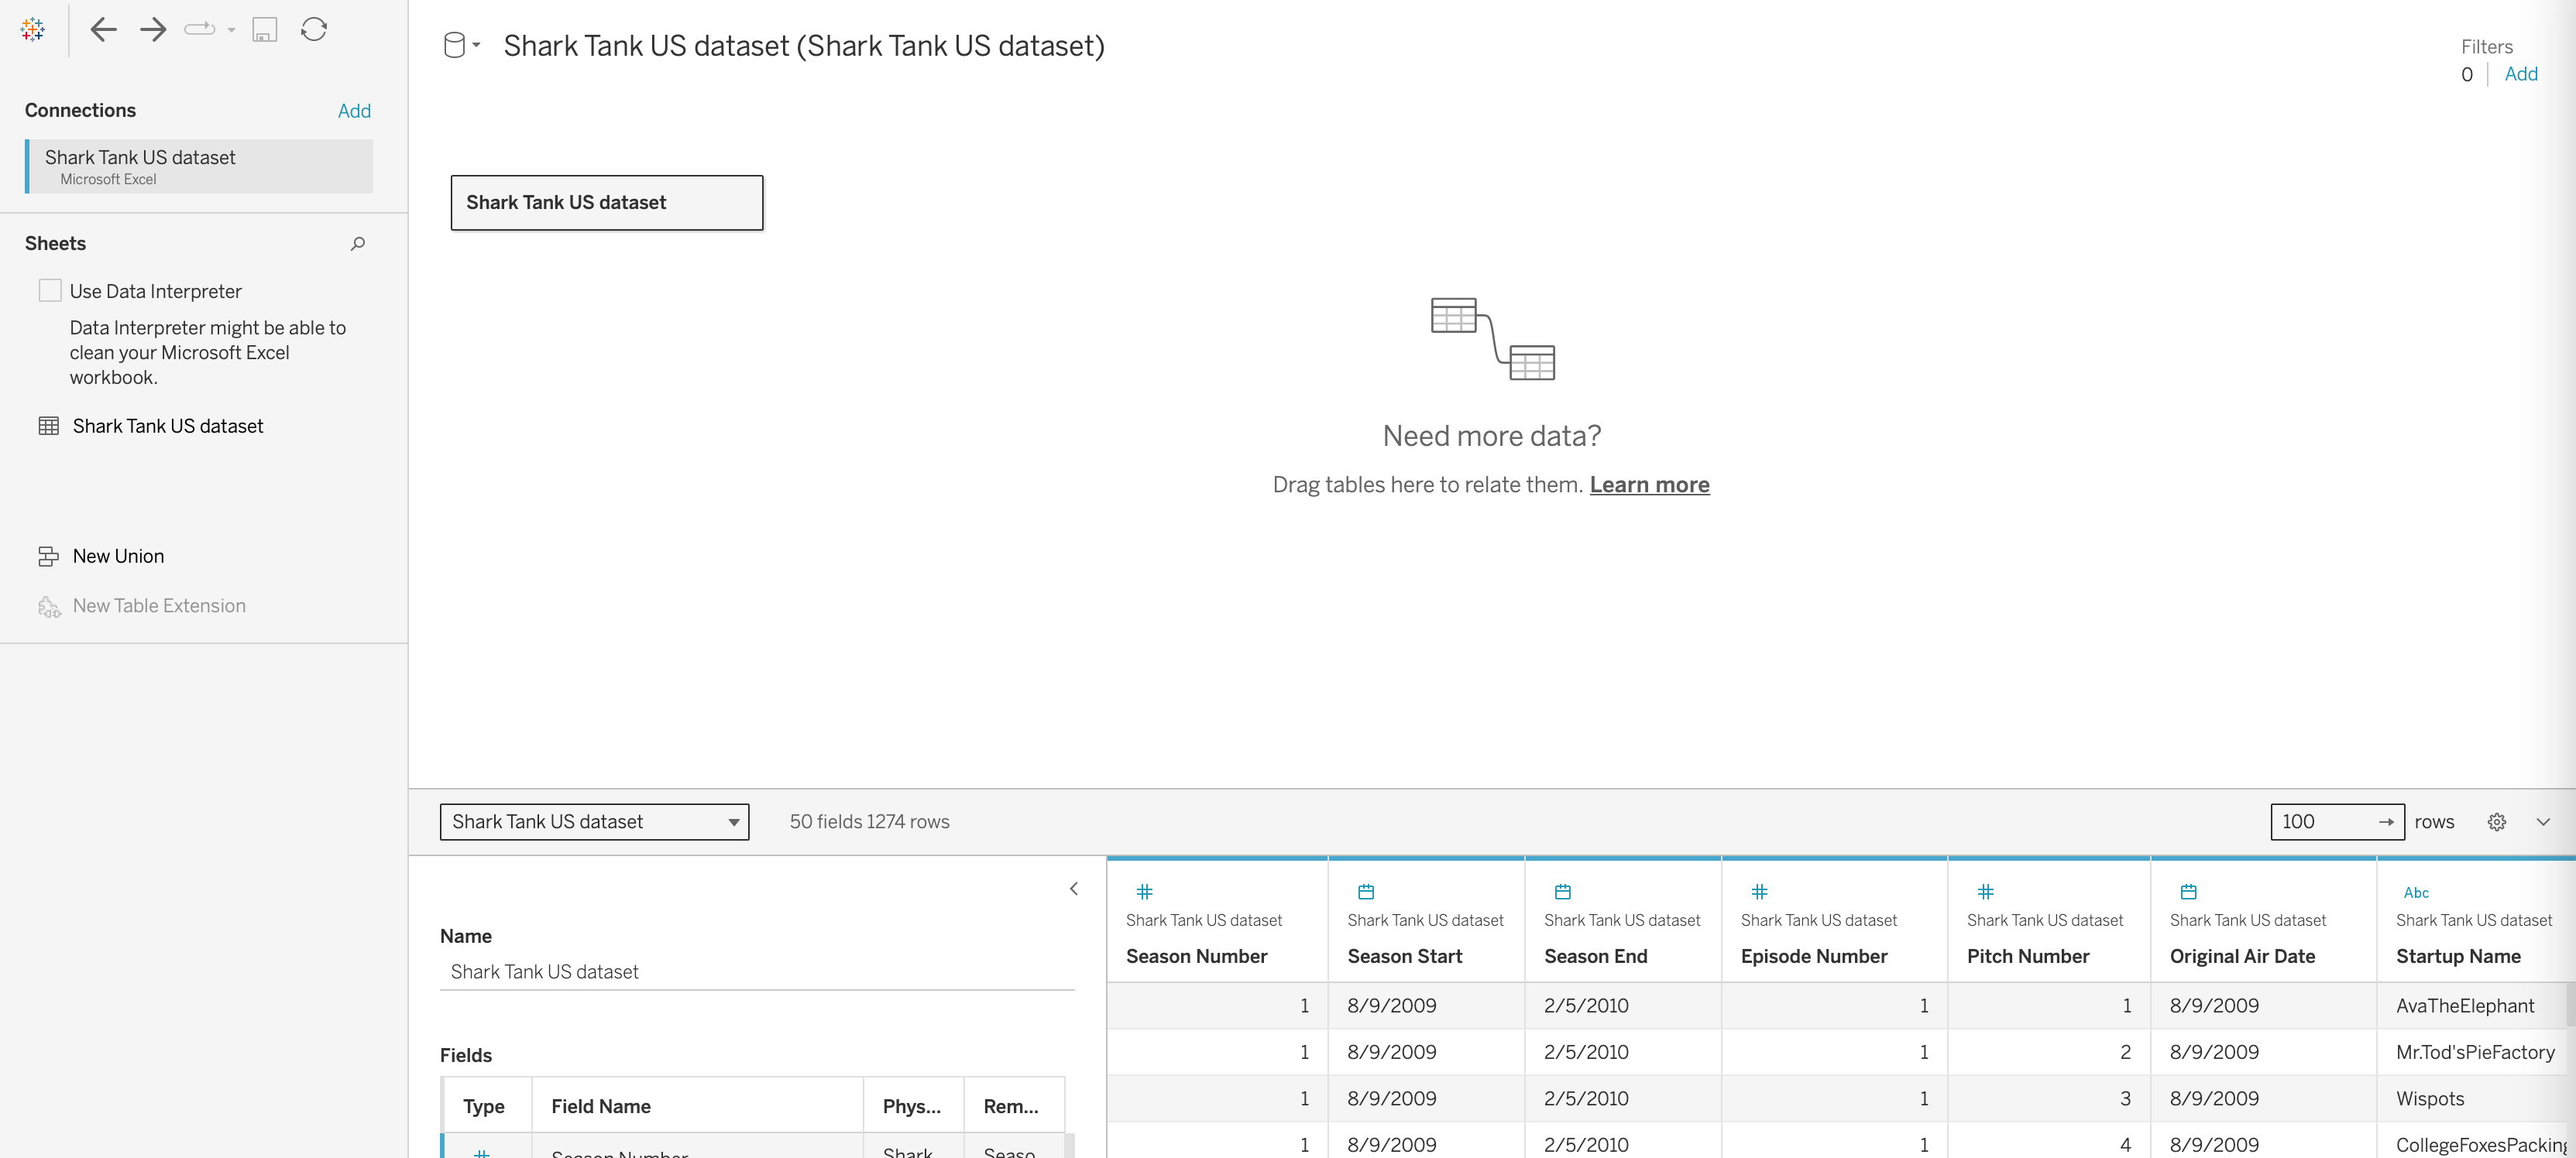Select Shark Tank US dataset sheet
This screenshot has width=2576, height=1158.
tap(167, 427)
